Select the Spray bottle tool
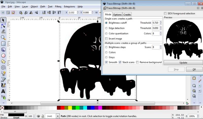 (x=4, y=97)
